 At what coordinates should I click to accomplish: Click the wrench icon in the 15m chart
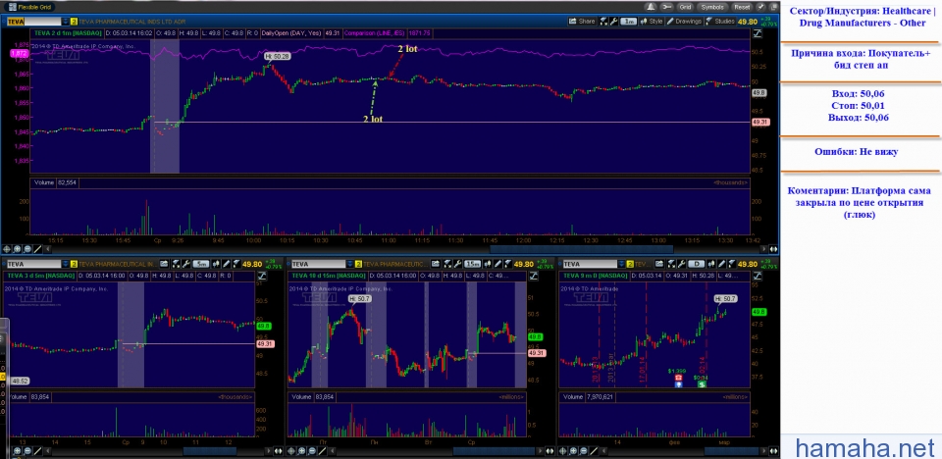coord(457,264)
